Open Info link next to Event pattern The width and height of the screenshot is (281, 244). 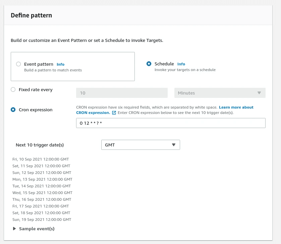tap(60, 64)
